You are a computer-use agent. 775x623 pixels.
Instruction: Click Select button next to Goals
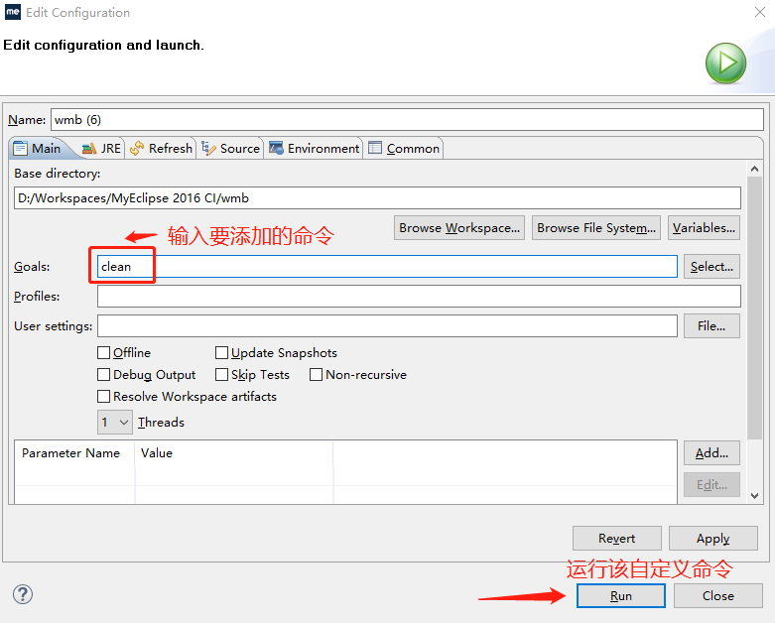click(711, 267)
